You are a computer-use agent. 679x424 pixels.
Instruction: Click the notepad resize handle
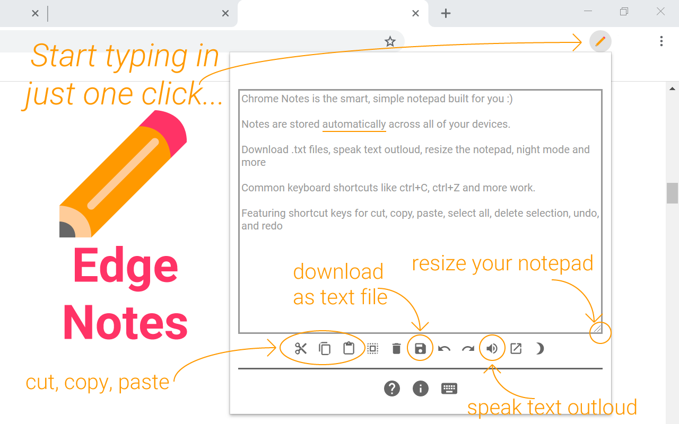click(597, 329)
